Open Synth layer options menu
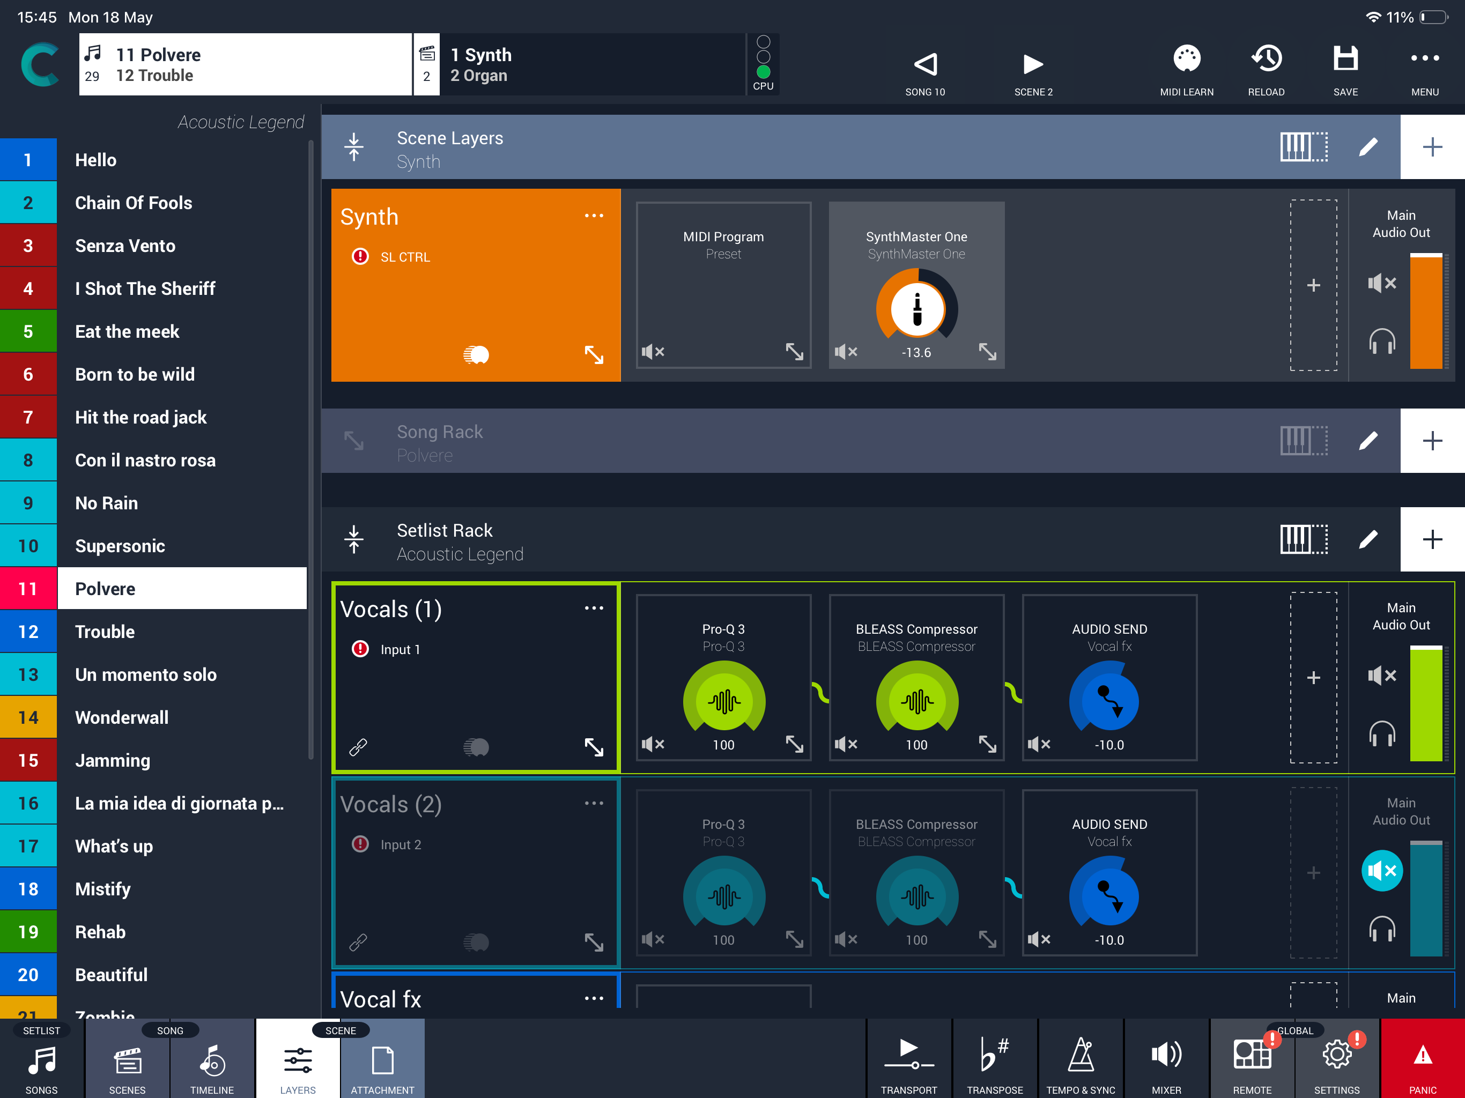The height and width of the screenshot is (1098, 1465). coord(594,216)
